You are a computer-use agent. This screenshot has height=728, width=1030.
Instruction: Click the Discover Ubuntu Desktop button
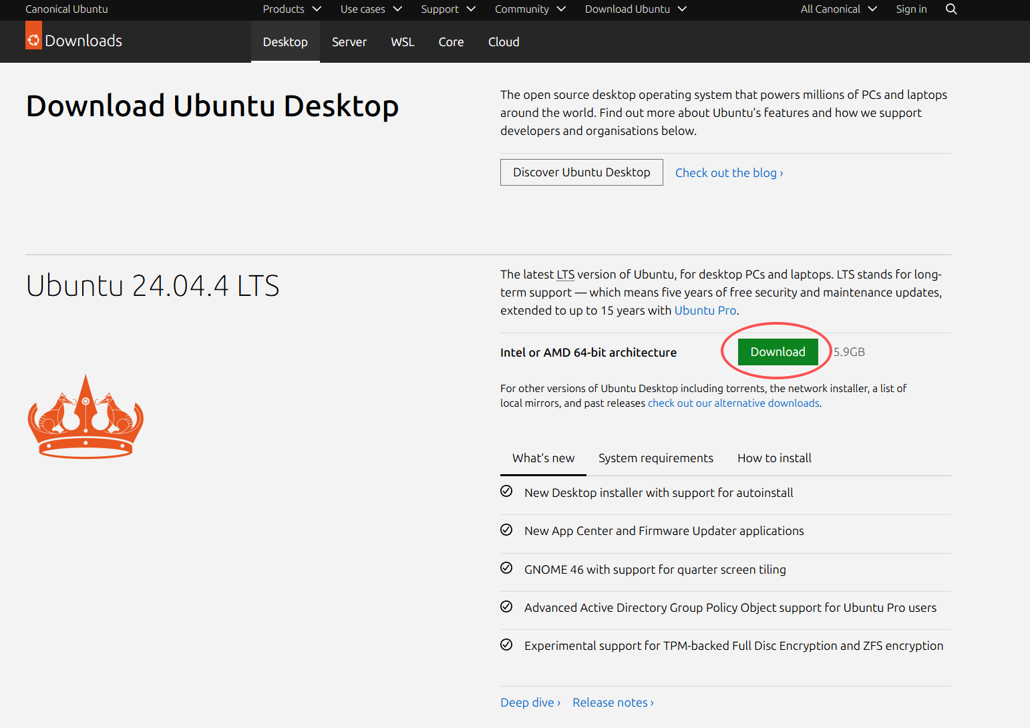click(581, 172)
